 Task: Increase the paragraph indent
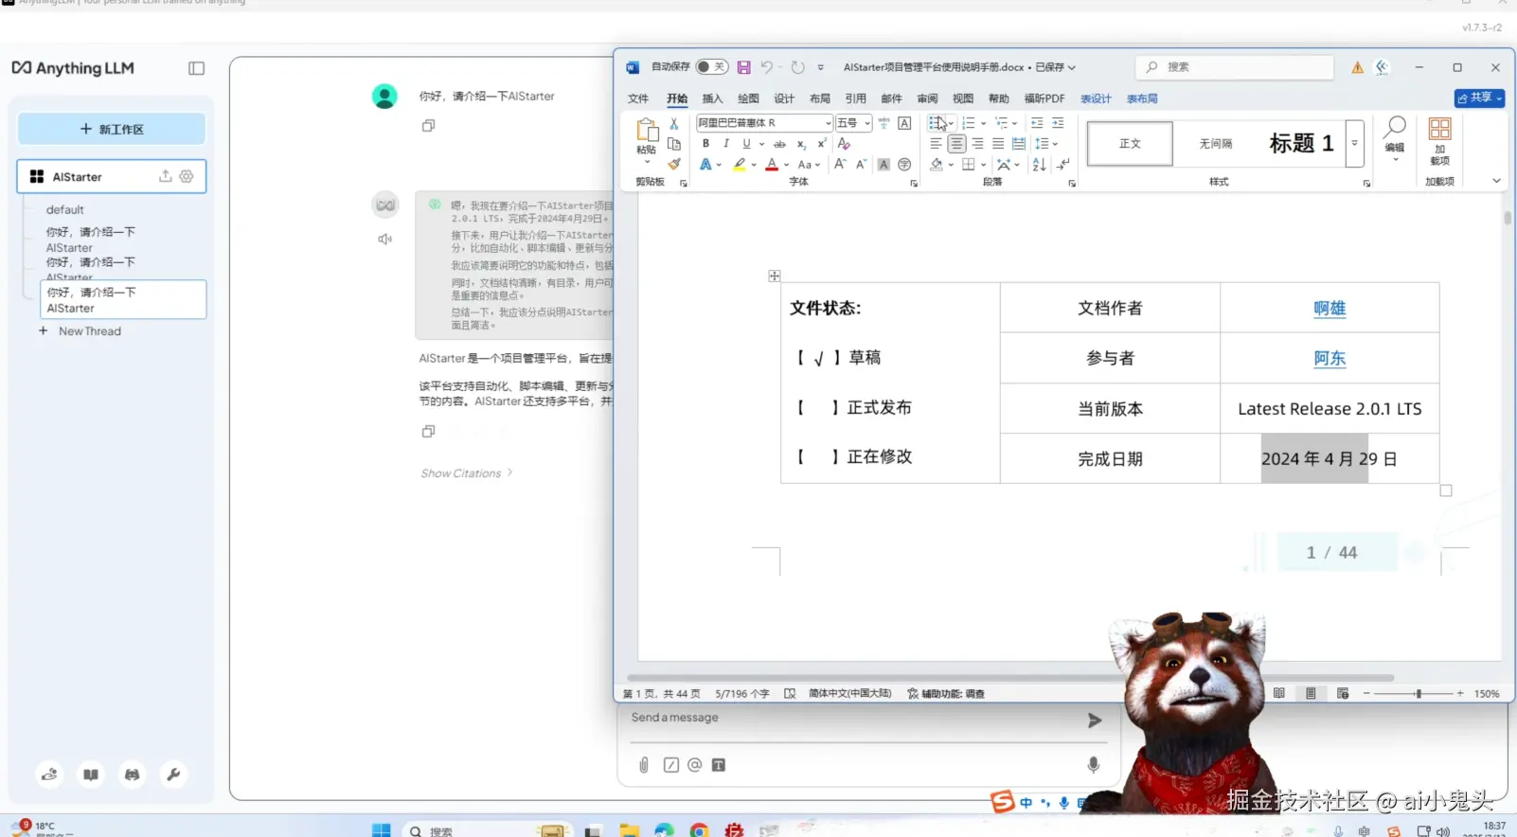pyautogui.click(x=1058, y=123)
